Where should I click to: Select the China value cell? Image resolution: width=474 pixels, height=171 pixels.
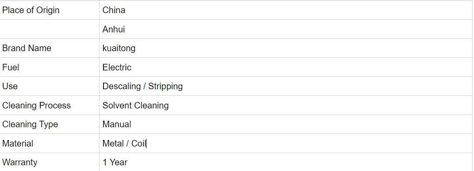(285, 10)
